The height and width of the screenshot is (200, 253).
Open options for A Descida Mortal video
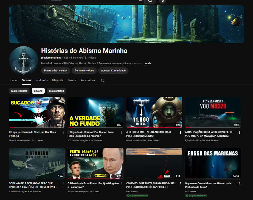(180, 132)
